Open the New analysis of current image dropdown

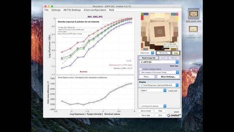(159, 72)
